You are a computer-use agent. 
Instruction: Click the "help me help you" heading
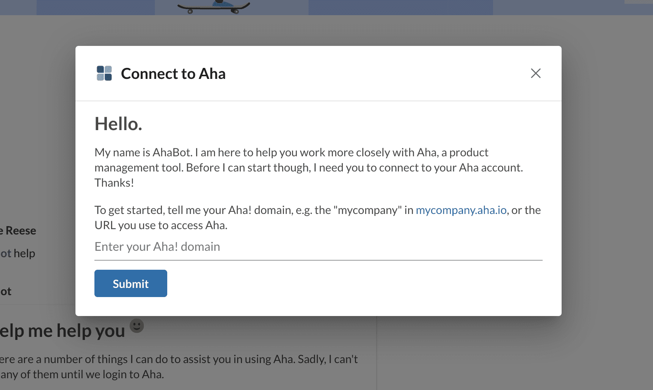[x=63, y=331]
